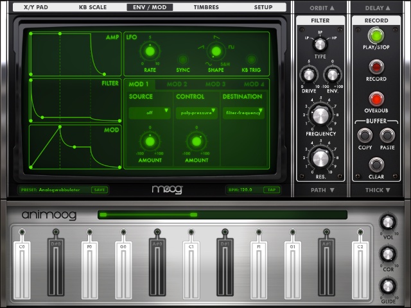Toggle the pin above the D#0 key

coord(56,232)
